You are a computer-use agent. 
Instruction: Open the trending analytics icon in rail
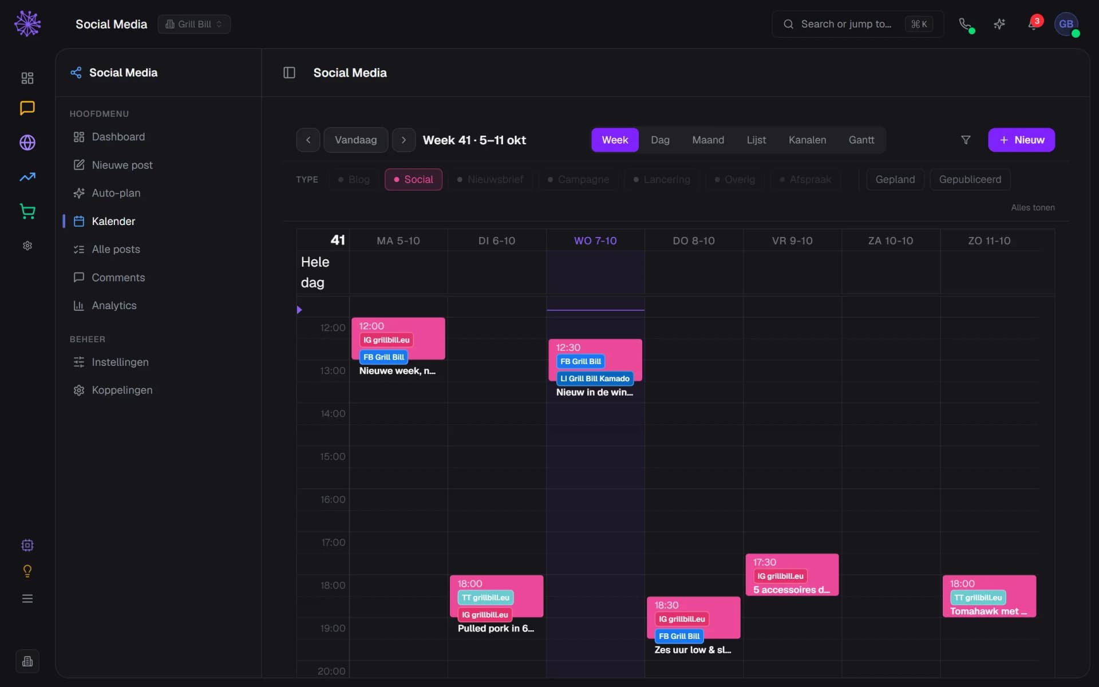tap(27, 177)
